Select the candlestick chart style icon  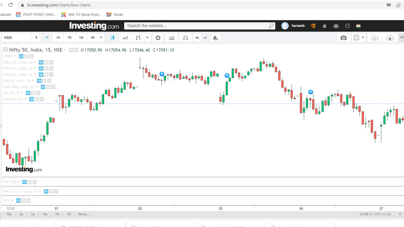pyautogui.click(x=112, y=38)
